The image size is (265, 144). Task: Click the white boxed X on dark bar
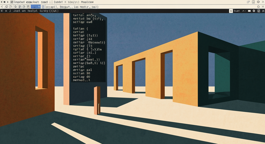231,11
